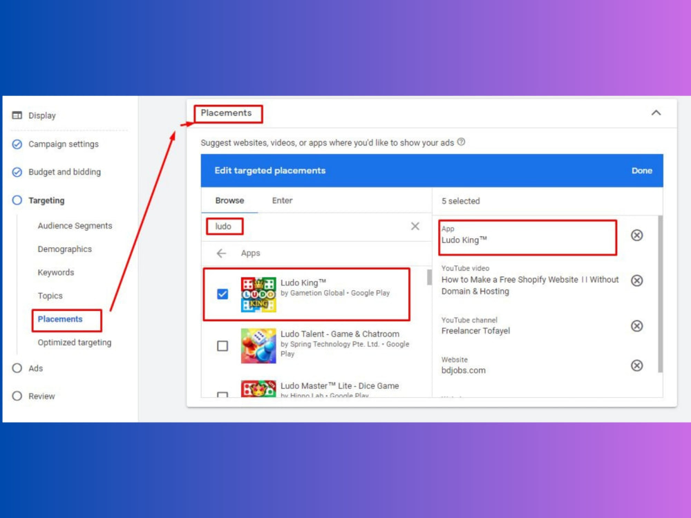Click the Budget and bidding checkmark icon

coord(17,172)
